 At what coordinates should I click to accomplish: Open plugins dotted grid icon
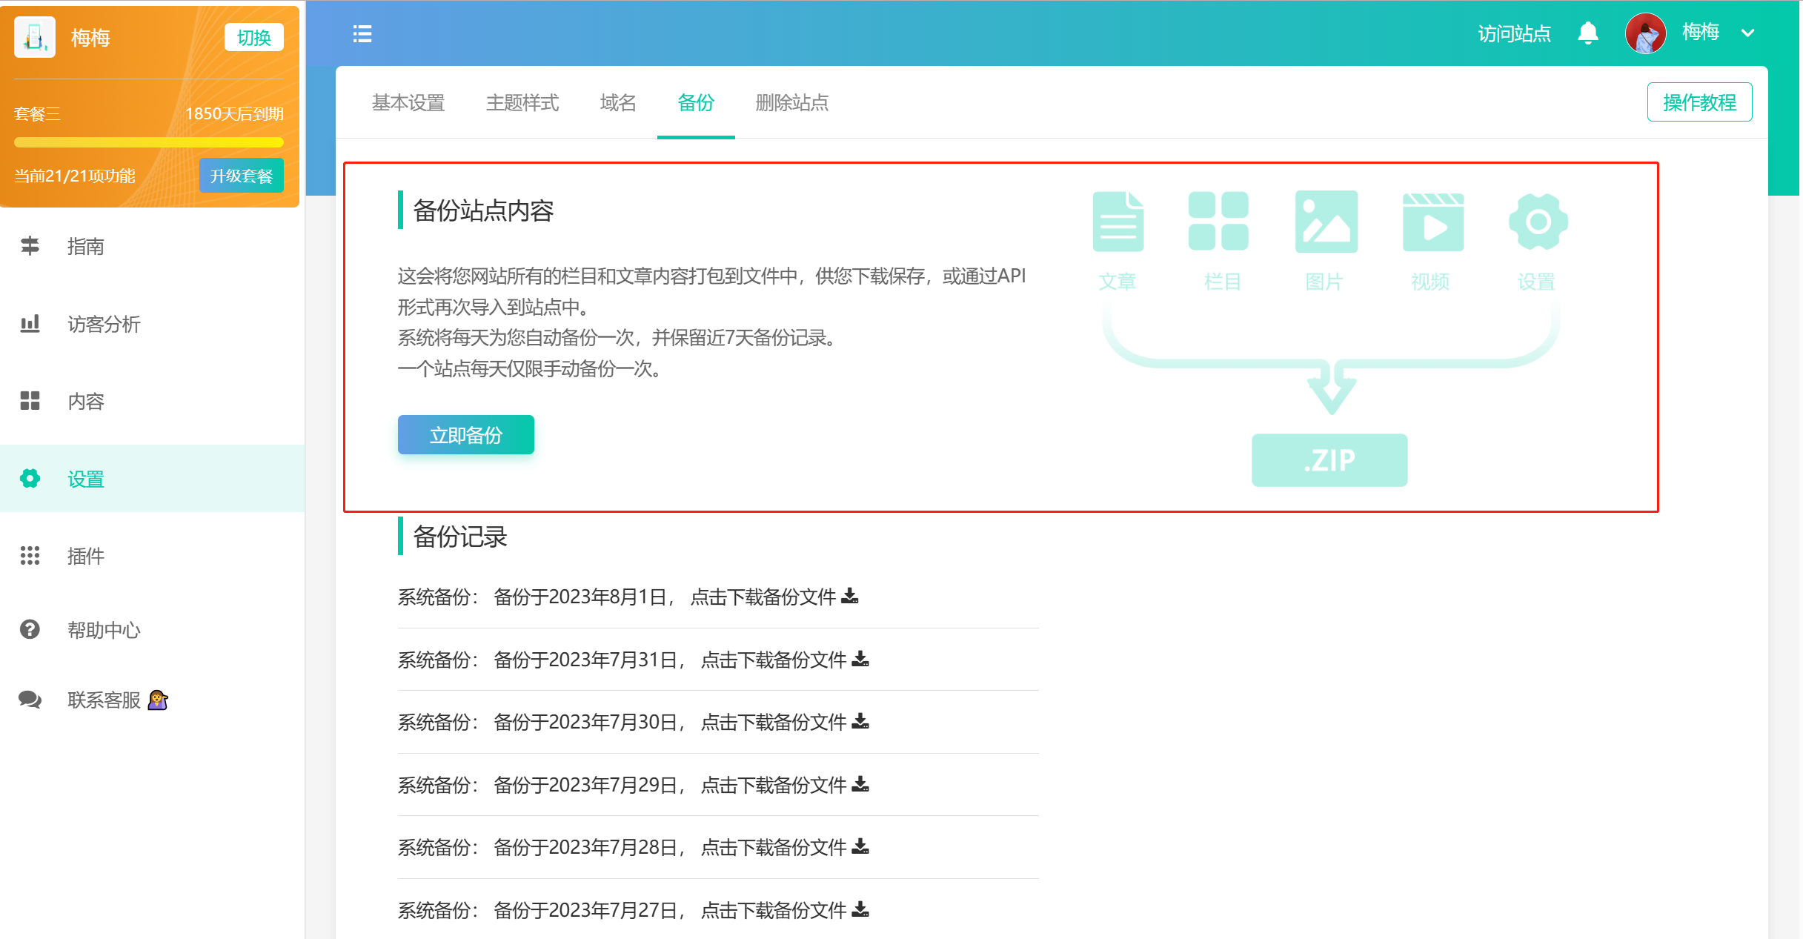click(30, 556)
